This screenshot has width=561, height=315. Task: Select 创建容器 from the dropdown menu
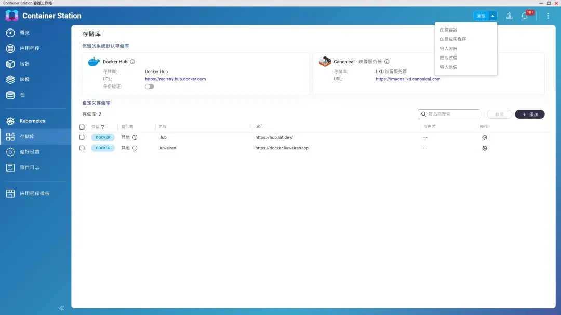point(449,30)
